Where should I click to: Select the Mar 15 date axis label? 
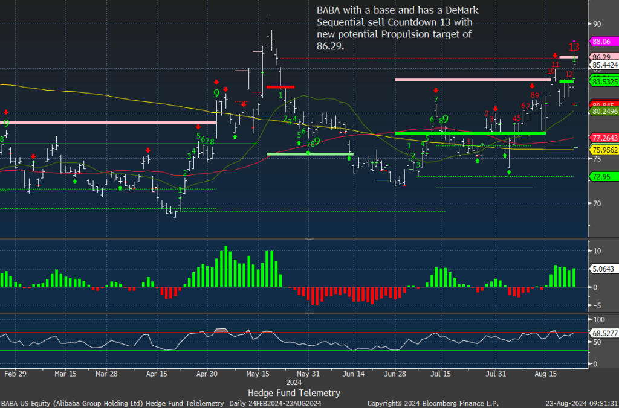66,374
